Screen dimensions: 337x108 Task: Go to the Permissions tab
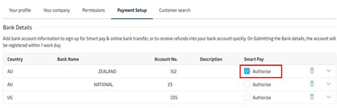(x=94, y=10)
